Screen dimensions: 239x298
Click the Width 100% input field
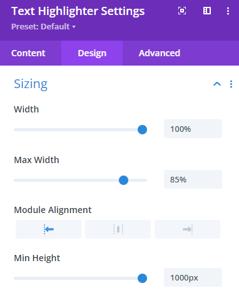(x=193, y=129)
